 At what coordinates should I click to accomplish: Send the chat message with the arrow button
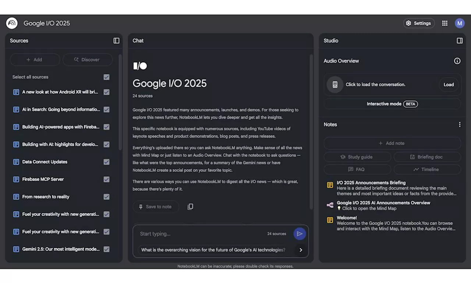pyautogui.click(x=300, y=234)
